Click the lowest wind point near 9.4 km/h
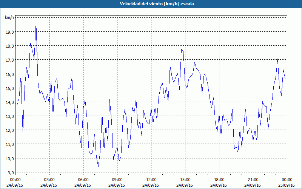Viewport: 302px width, 189px height. [98, 167]
